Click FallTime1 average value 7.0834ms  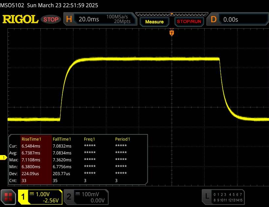[x=62, y=153]
